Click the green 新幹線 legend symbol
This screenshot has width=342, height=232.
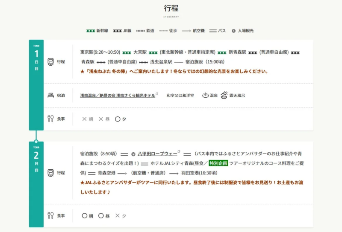(91, 31)
